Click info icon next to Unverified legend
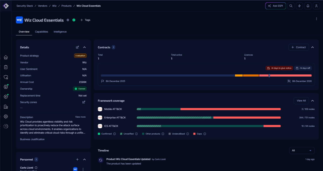Screen dimensions: 323x171 (x=136, y=134)
